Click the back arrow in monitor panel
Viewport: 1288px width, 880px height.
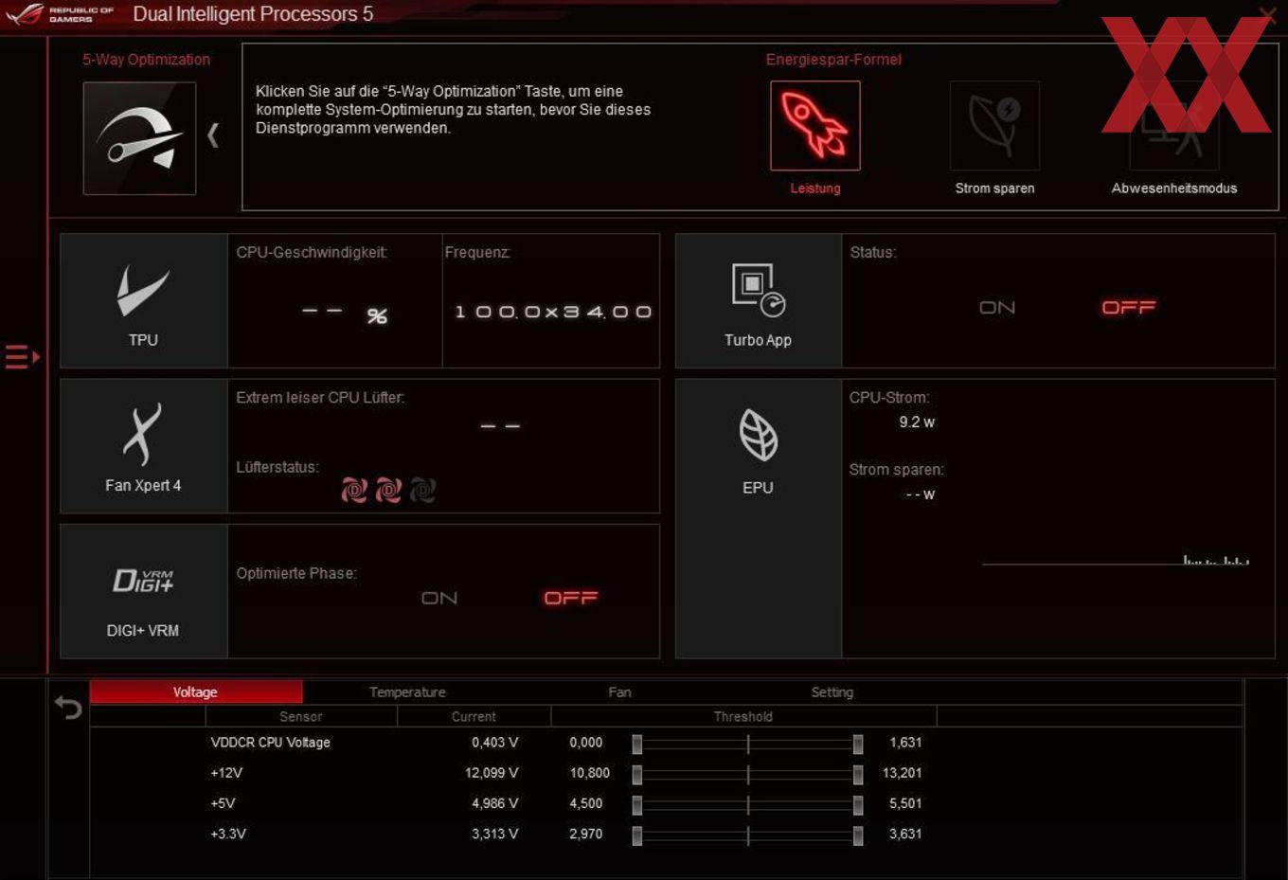(68, 707)
